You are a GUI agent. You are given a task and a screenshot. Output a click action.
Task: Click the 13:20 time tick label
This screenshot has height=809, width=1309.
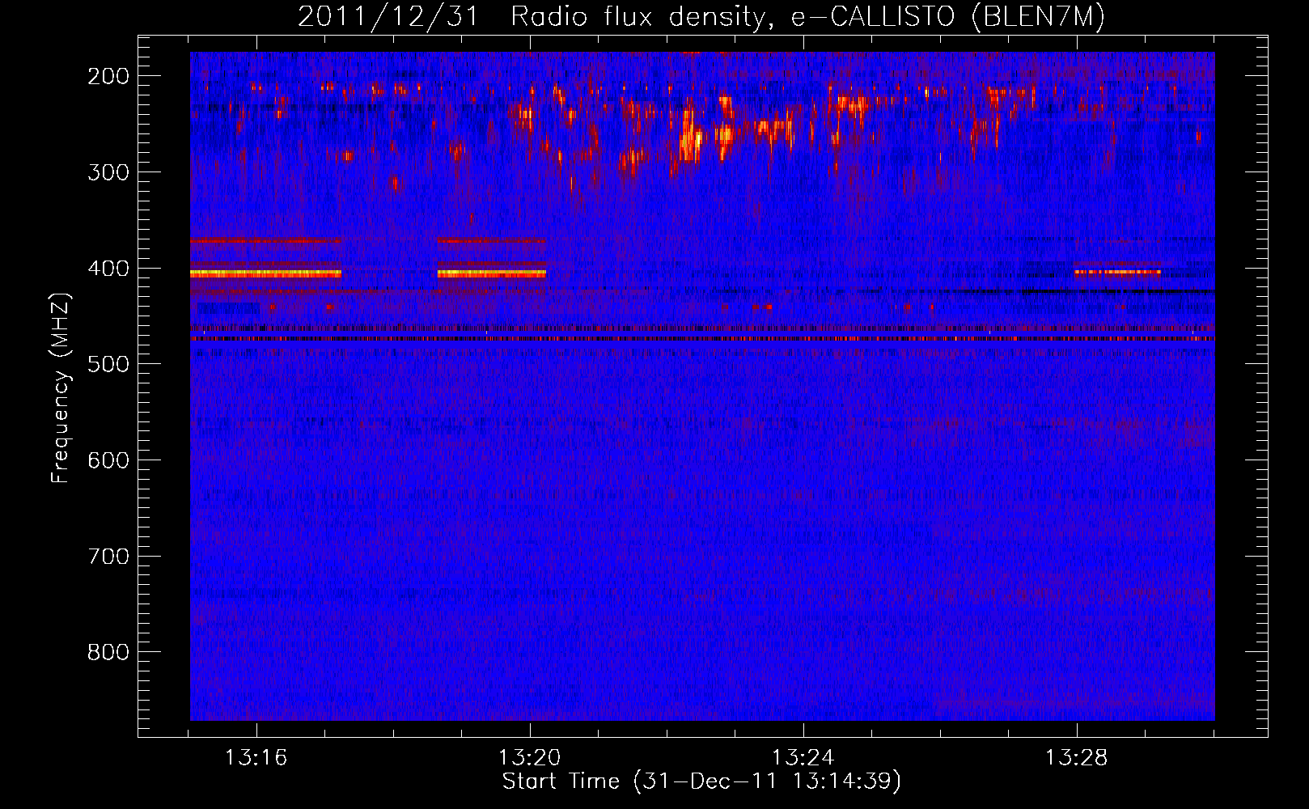point(530,758)
